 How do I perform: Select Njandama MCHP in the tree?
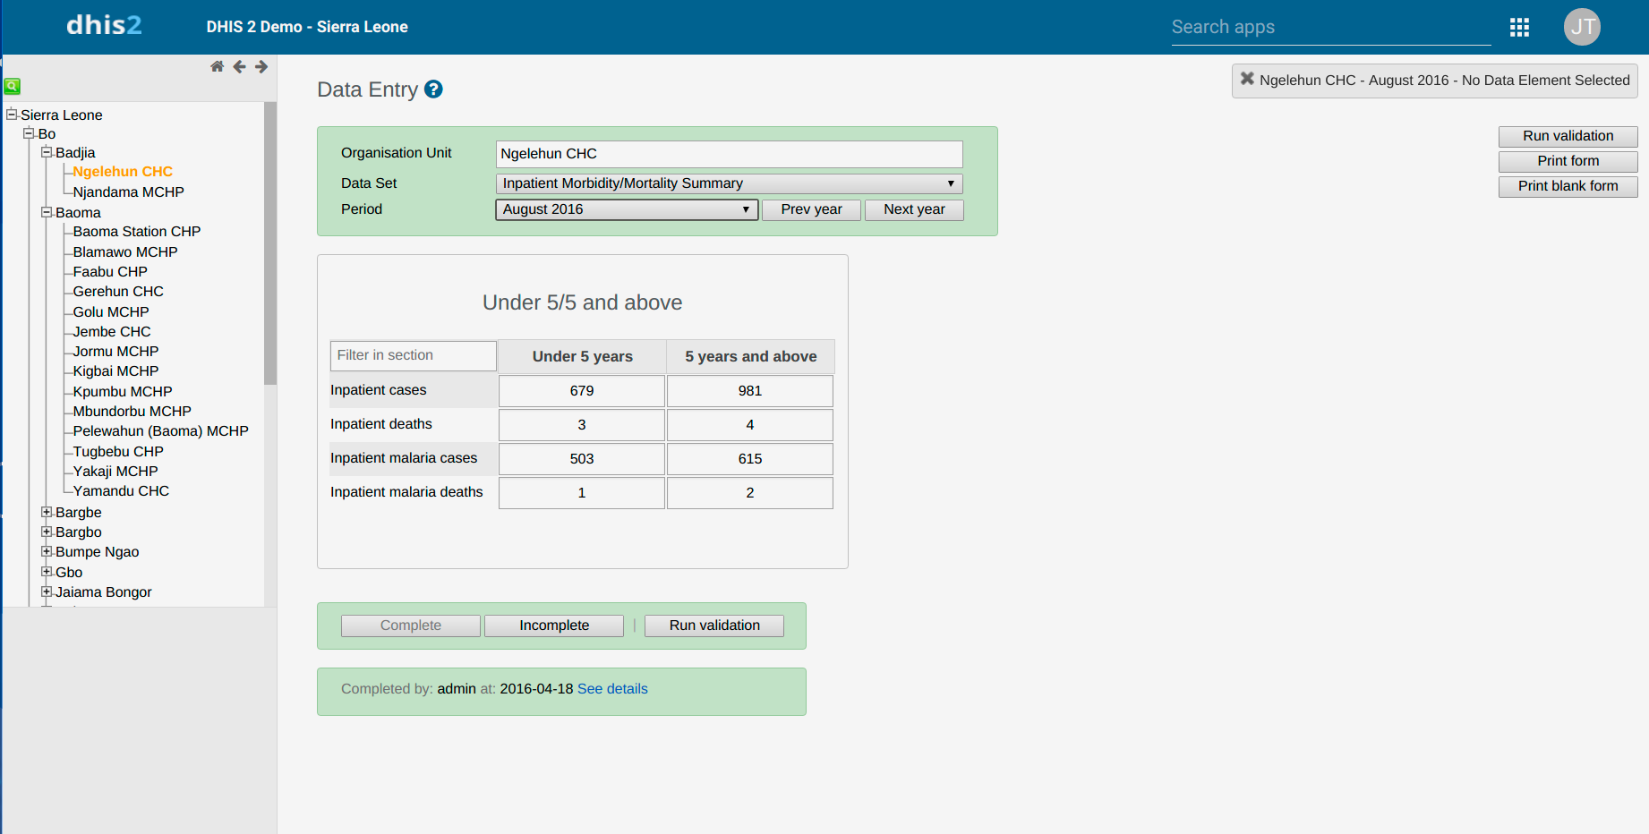point(128,191)
